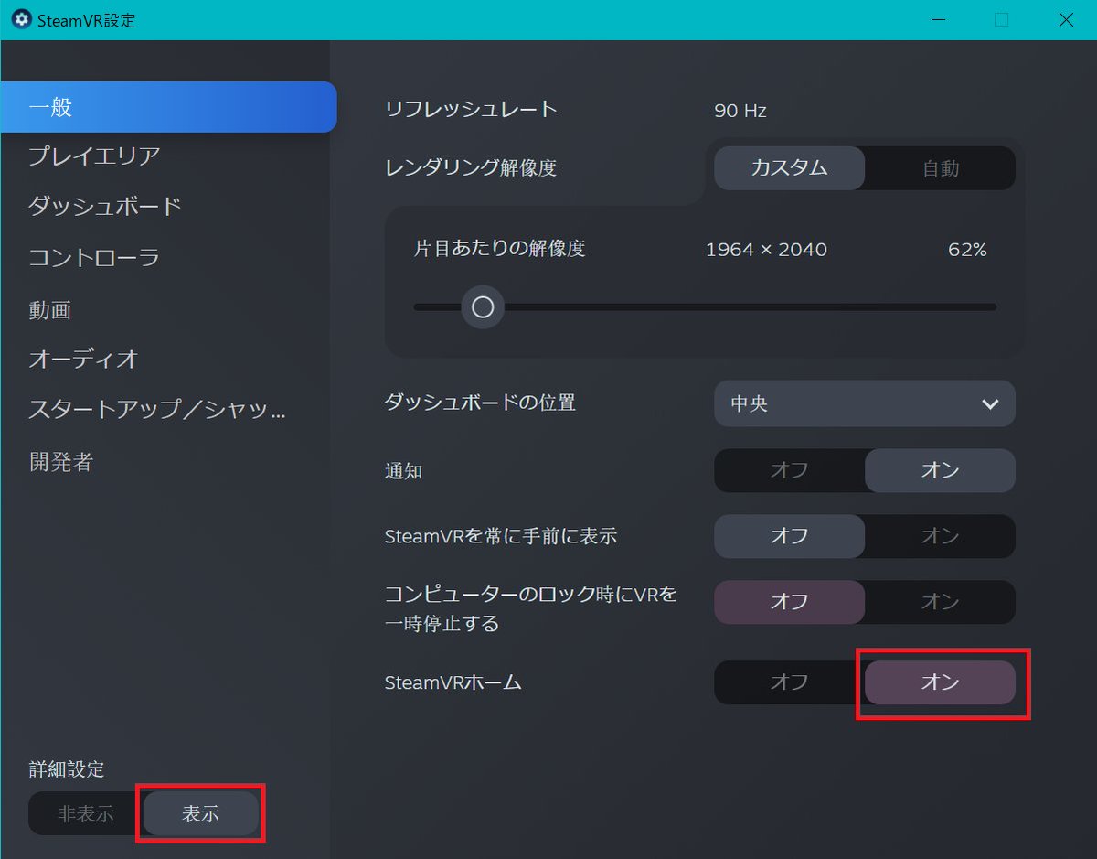The height and width of the screenshot is (859, 1097).
Task: Turn SteamVRホーム on
Action: 940,682
